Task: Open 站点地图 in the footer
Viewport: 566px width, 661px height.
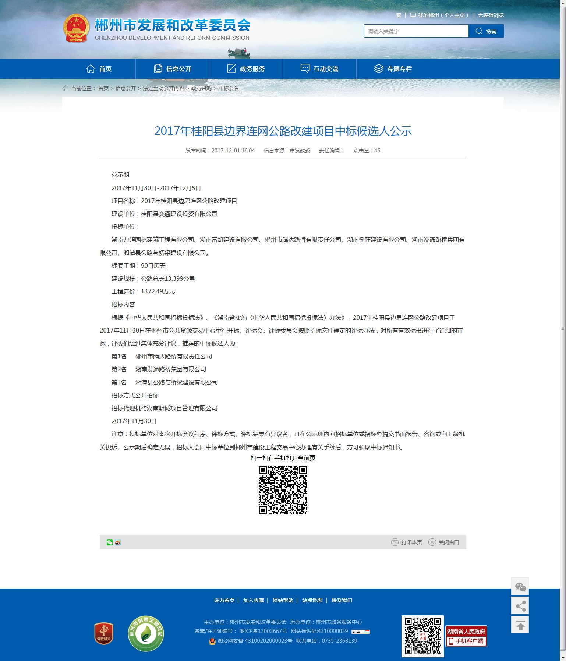Action: 312,600
